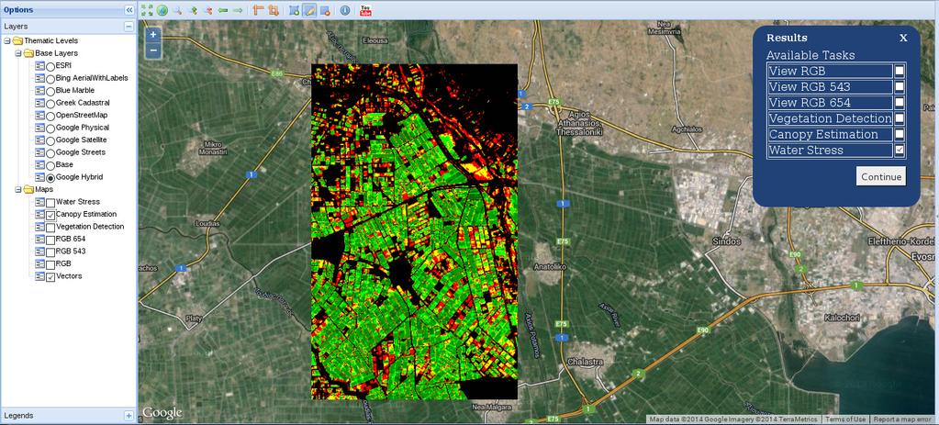Viewport: 939px width, 425px height.
Task: Click the layer icon beside Water Stress map
Action: [x=40, y=202]
